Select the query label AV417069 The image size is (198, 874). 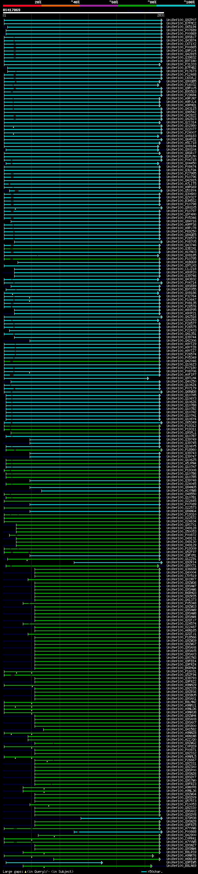click(11, 10)
